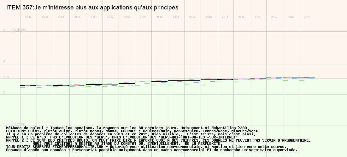The image size is (347, 157).
Task: Click the 2002 year label
Action: click(28, 17)
